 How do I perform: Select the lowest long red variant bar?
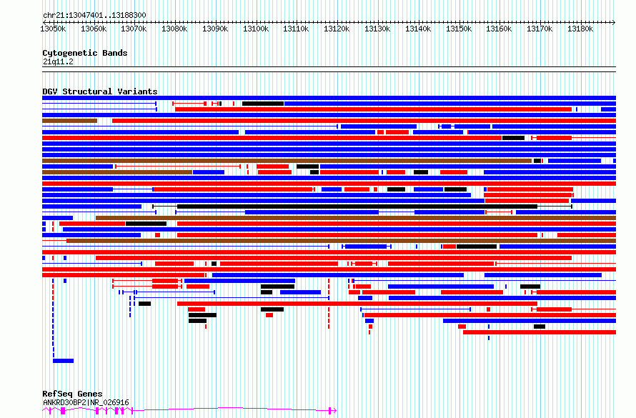pos(540,332)
